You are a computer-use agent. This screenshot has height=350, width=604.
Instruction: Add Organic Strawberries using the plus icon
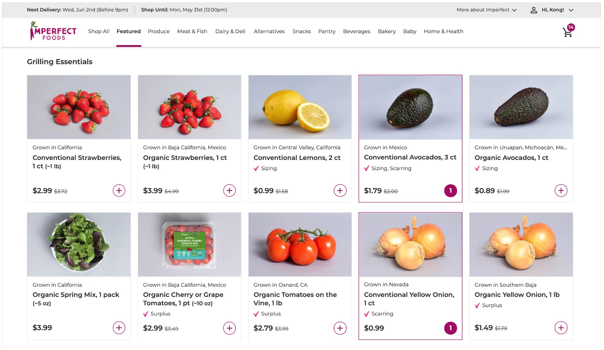229,190
